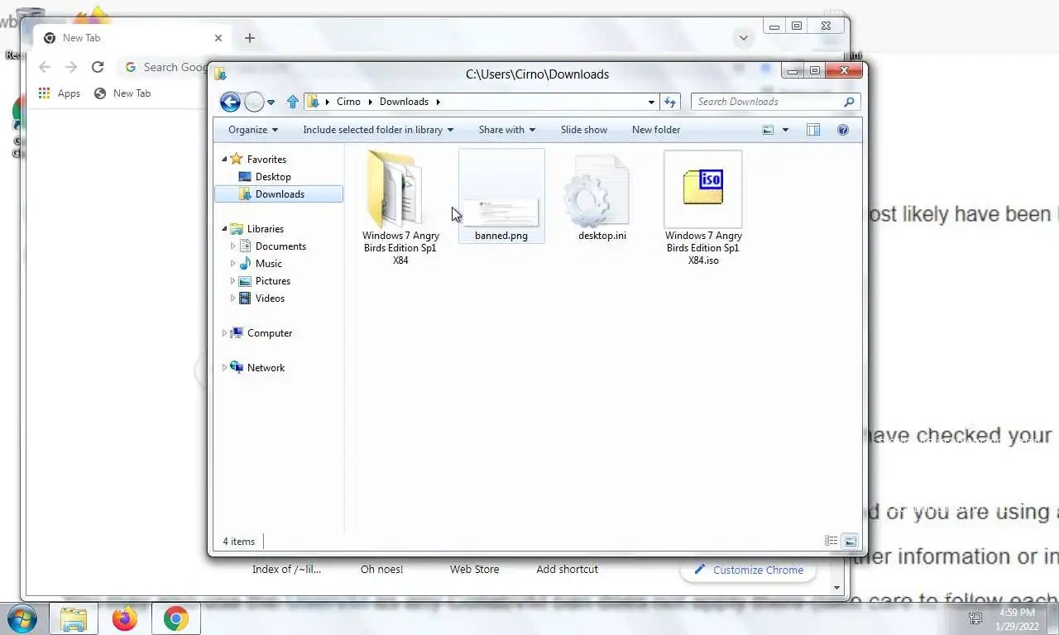Select the desktop.ini gear file icon

(x=599, y=193)
